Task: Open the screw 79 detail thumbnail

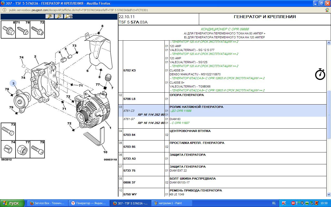Action: point(37,149)
